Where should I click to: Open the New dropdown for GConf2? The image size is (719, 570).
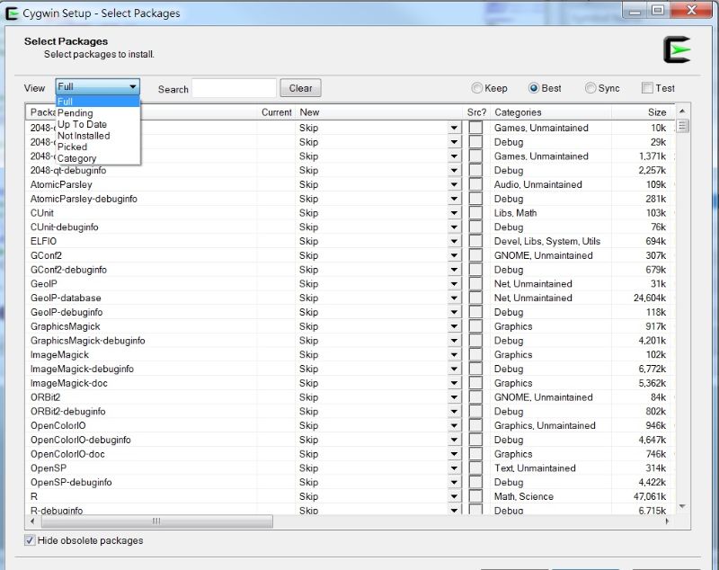click(454, 255)
